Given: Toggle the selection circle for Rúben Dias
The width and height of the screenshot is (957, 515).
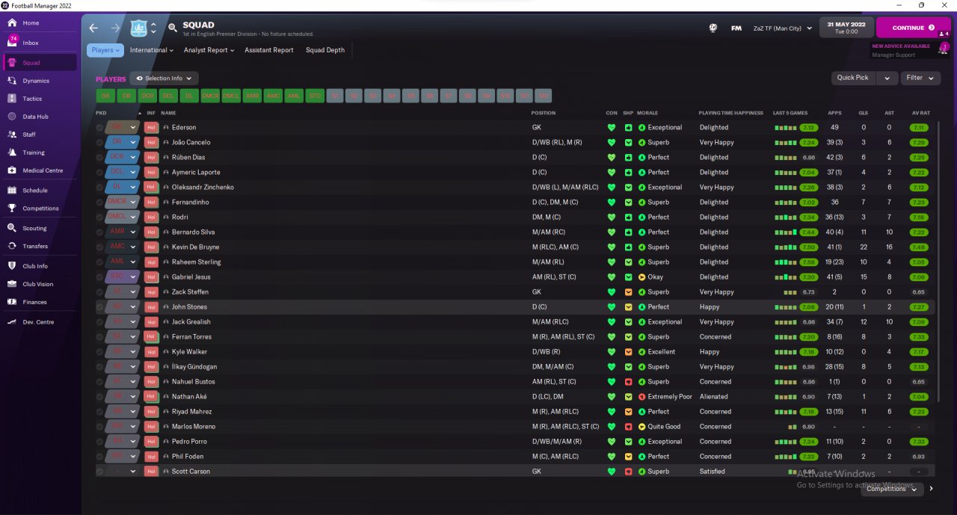Looking at the screenshot, I should 99,158.
